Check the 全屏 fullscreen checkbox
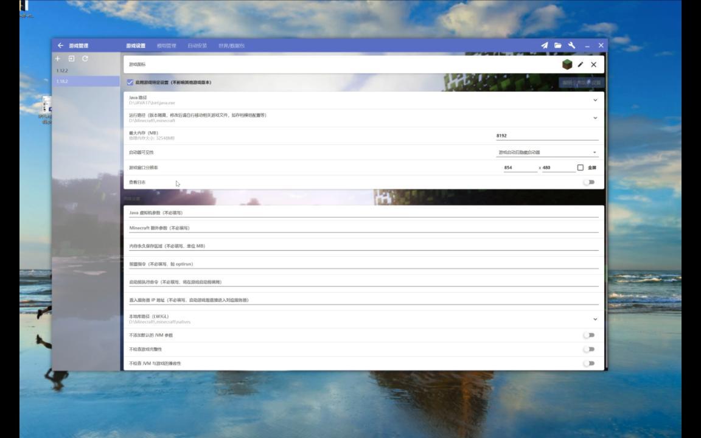Screen dimensions: 701x438 pos(581,168)
